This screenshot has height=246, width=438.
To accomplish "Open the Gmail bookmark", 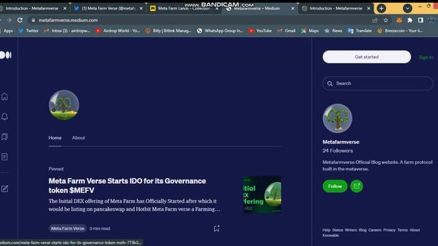I will [x=286, y=31].
